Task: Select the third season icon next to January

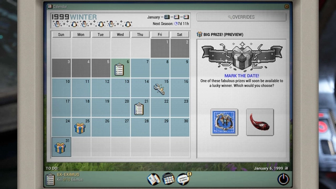Action: coord(186,17)
